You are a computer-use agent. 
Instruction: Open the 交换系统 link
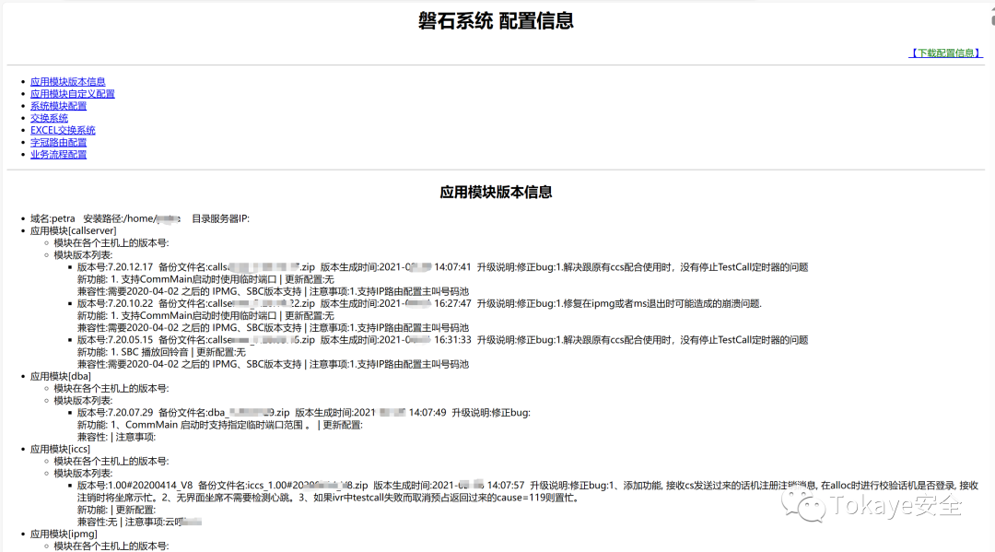tap(49, 118)
